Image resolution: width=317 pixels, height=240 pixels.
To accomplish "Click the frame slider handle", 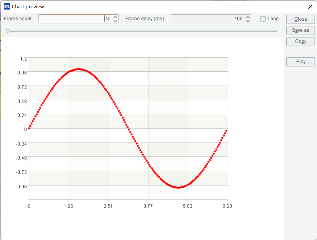I will [8, 31].
